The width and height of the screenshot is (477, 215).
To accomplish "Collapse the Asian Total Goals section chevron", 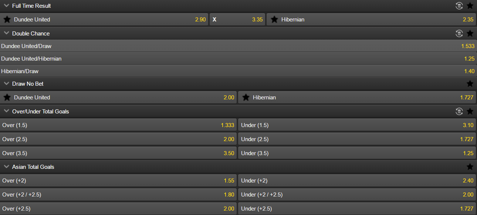I will (x=6, y=167).
